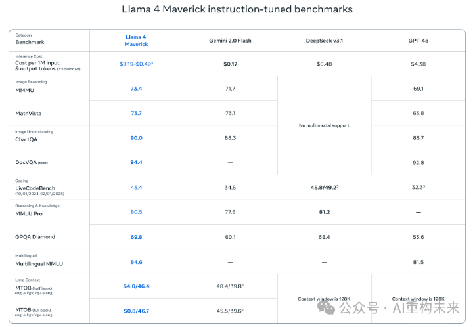Click the "Multilingual MMLU" row label
This screenshot has height=327, width=475.
39,264
